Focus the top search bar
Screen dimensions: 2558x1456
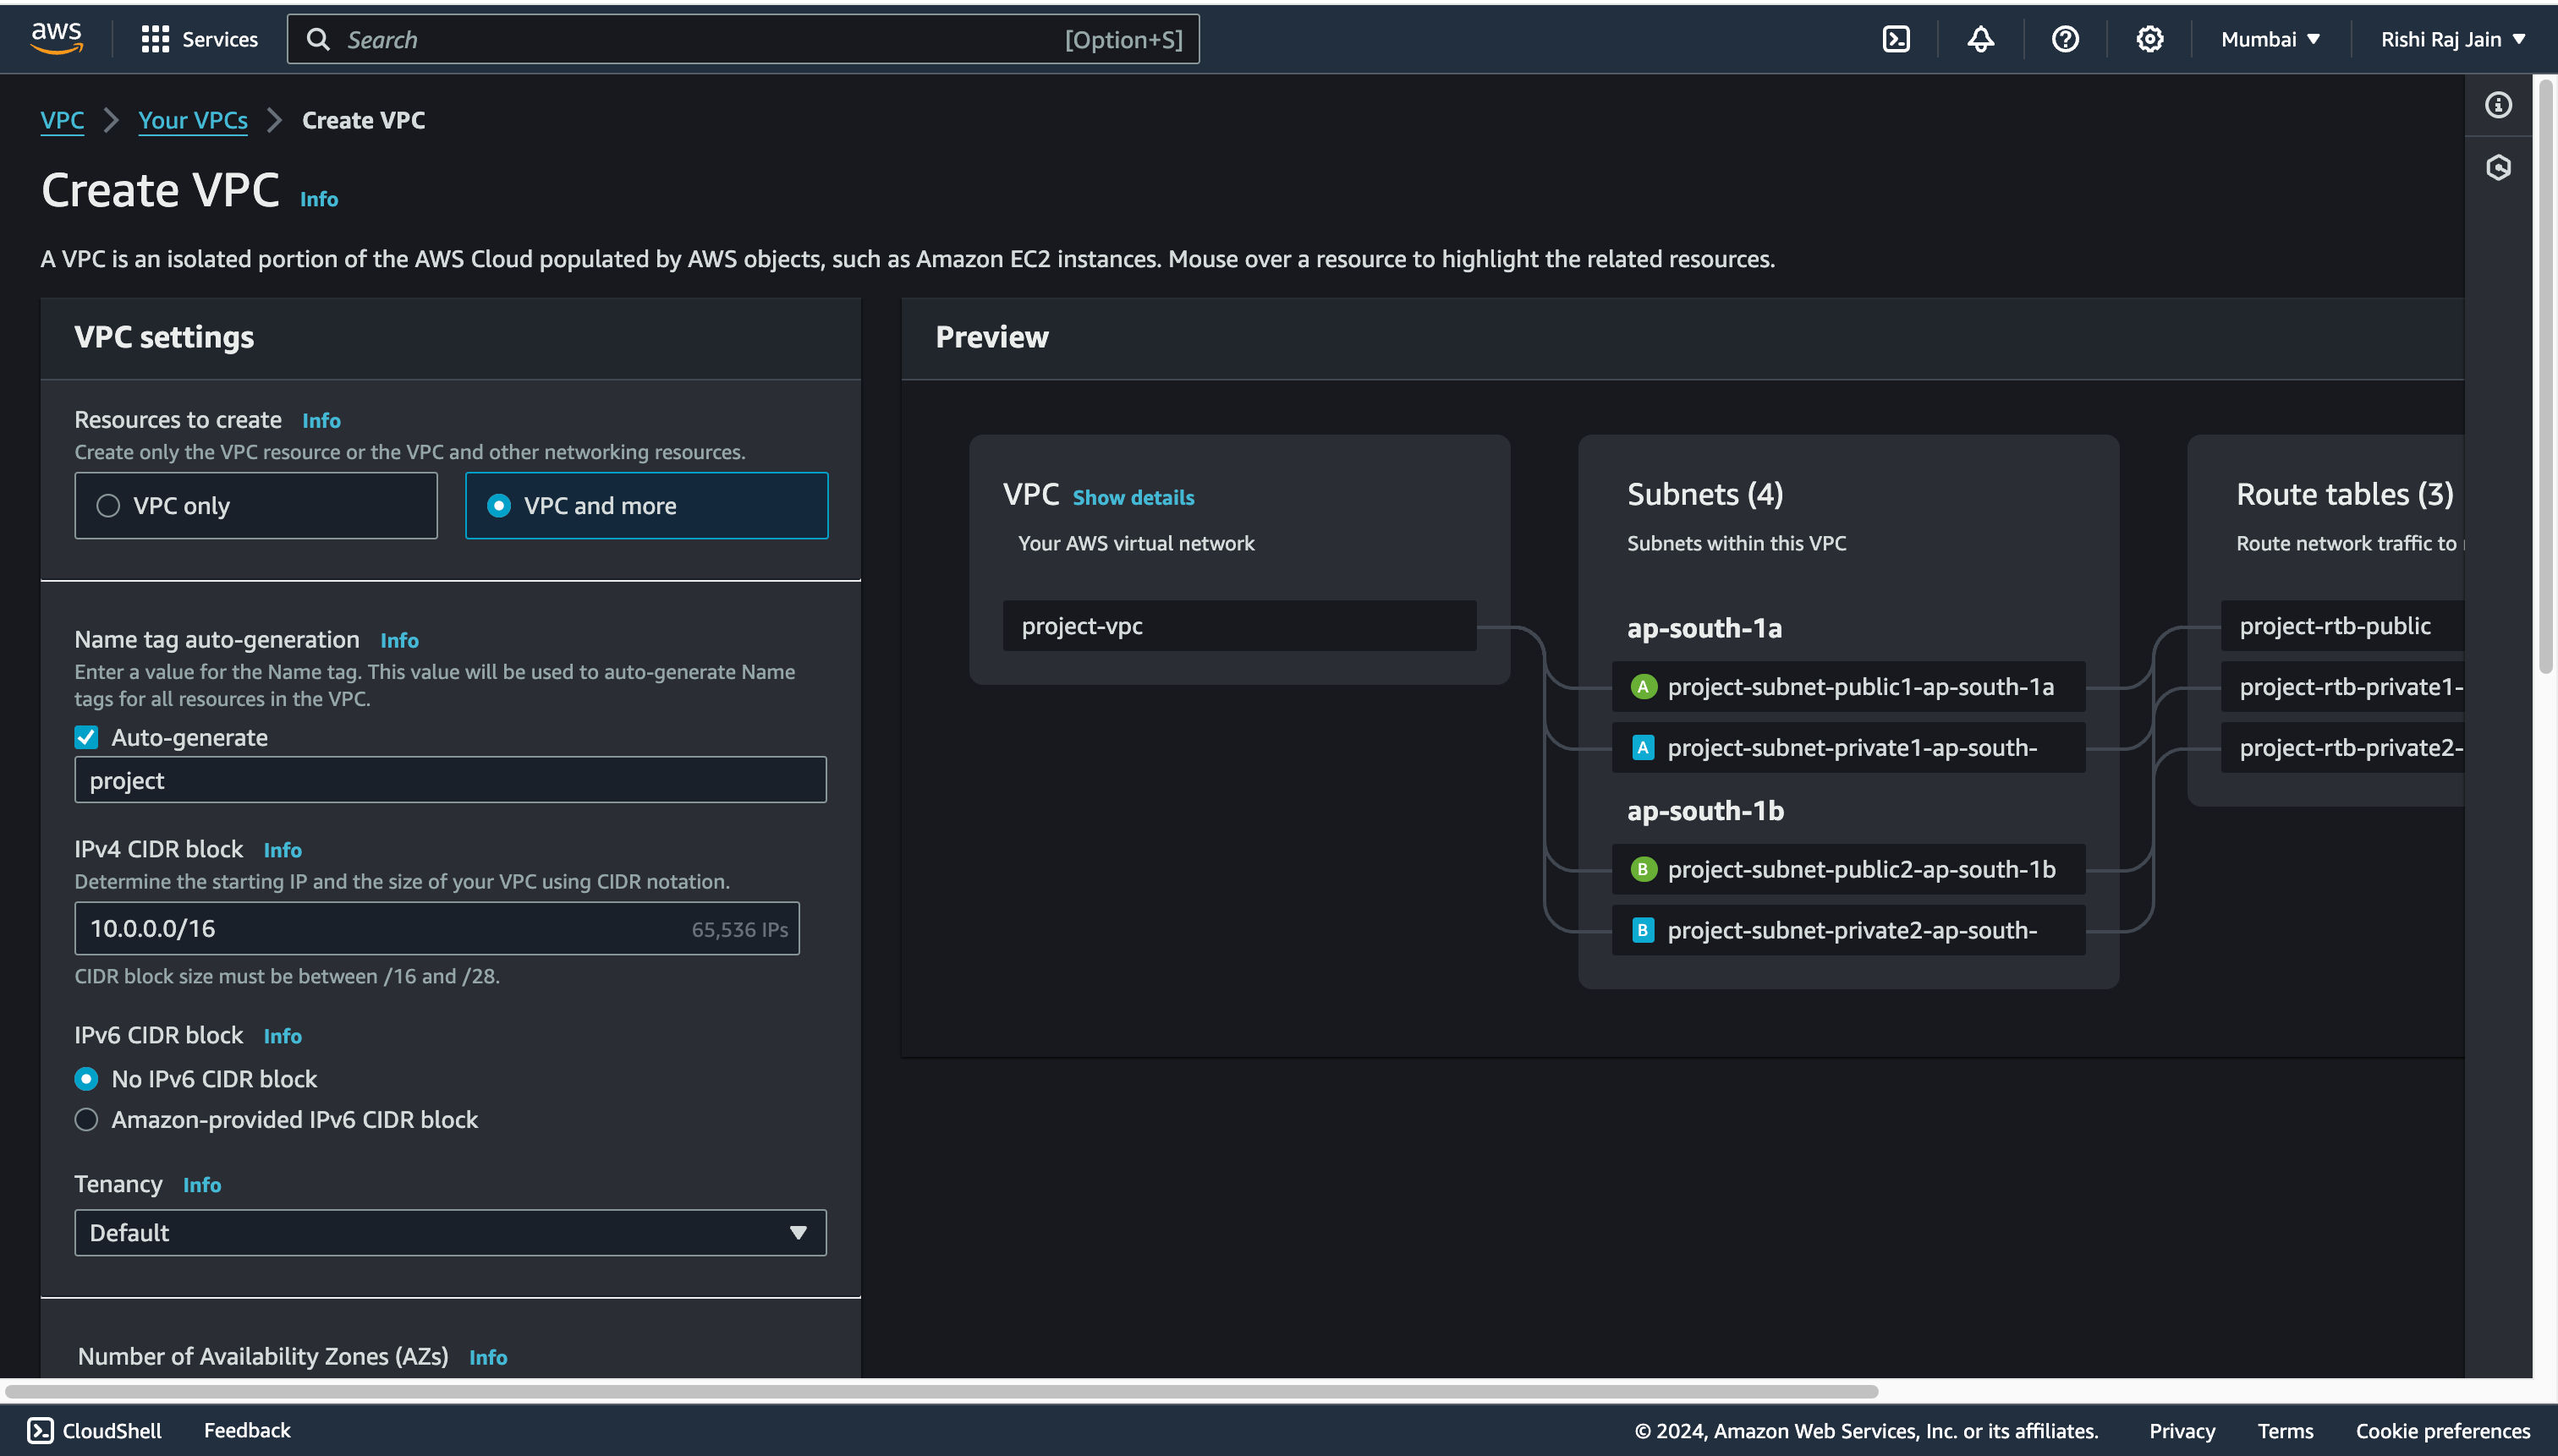(744, 39)
